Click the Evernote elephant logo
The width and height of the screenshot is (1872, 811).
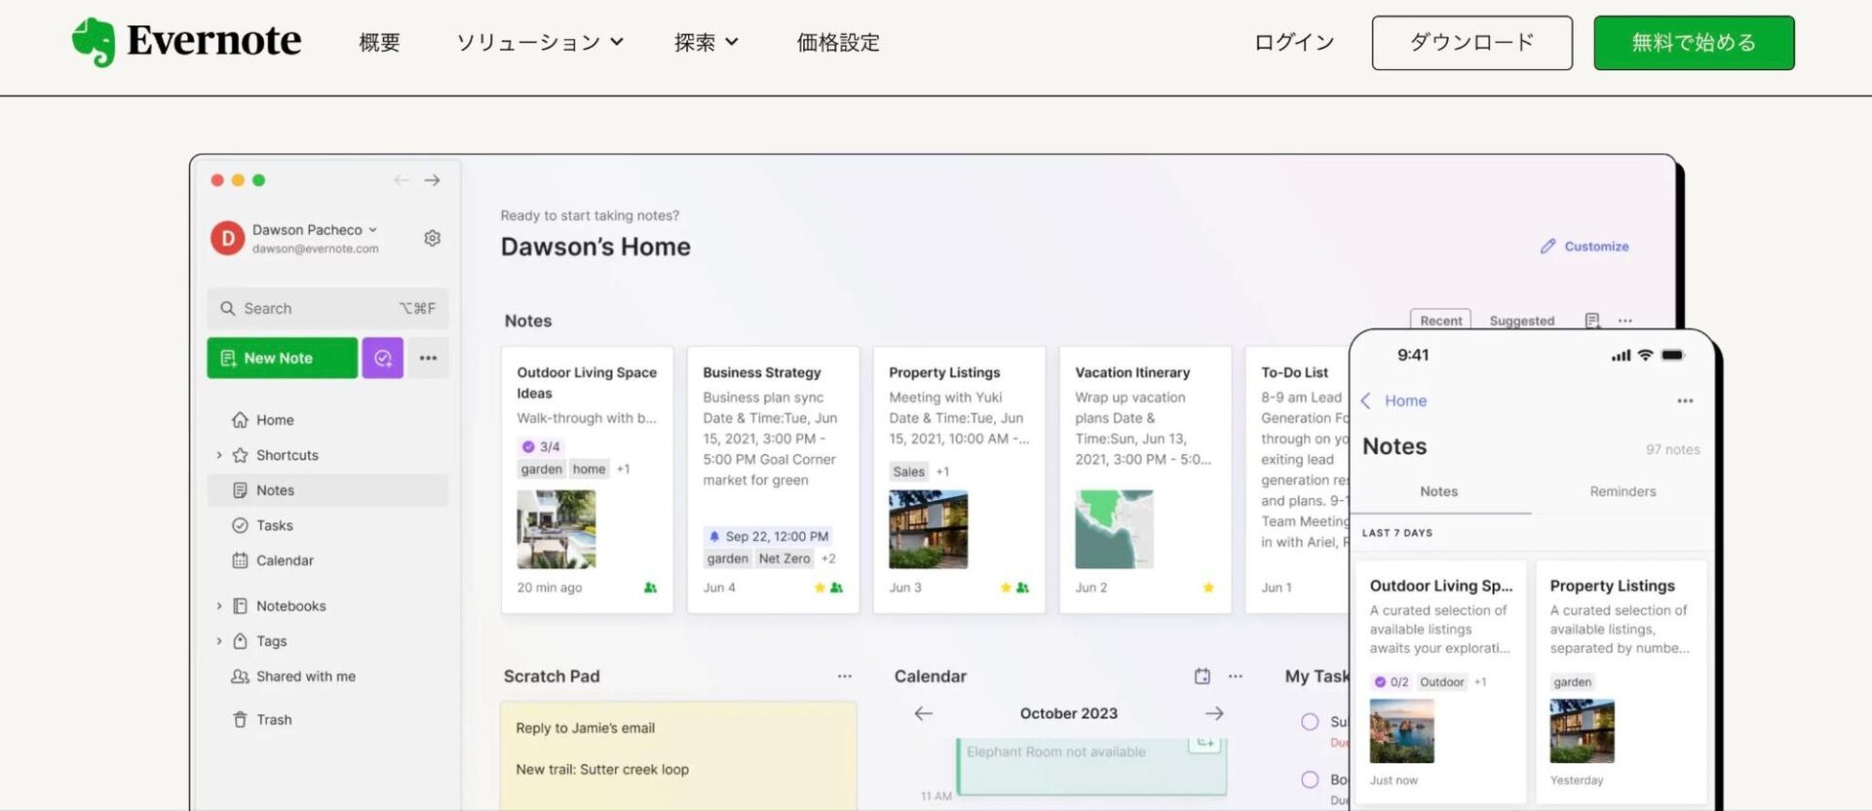pos(94,42)
